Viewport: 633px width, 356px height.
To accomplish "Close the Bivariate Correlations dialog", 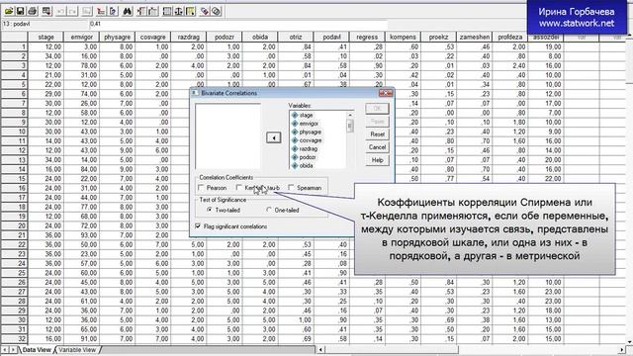I will [385, 93].
